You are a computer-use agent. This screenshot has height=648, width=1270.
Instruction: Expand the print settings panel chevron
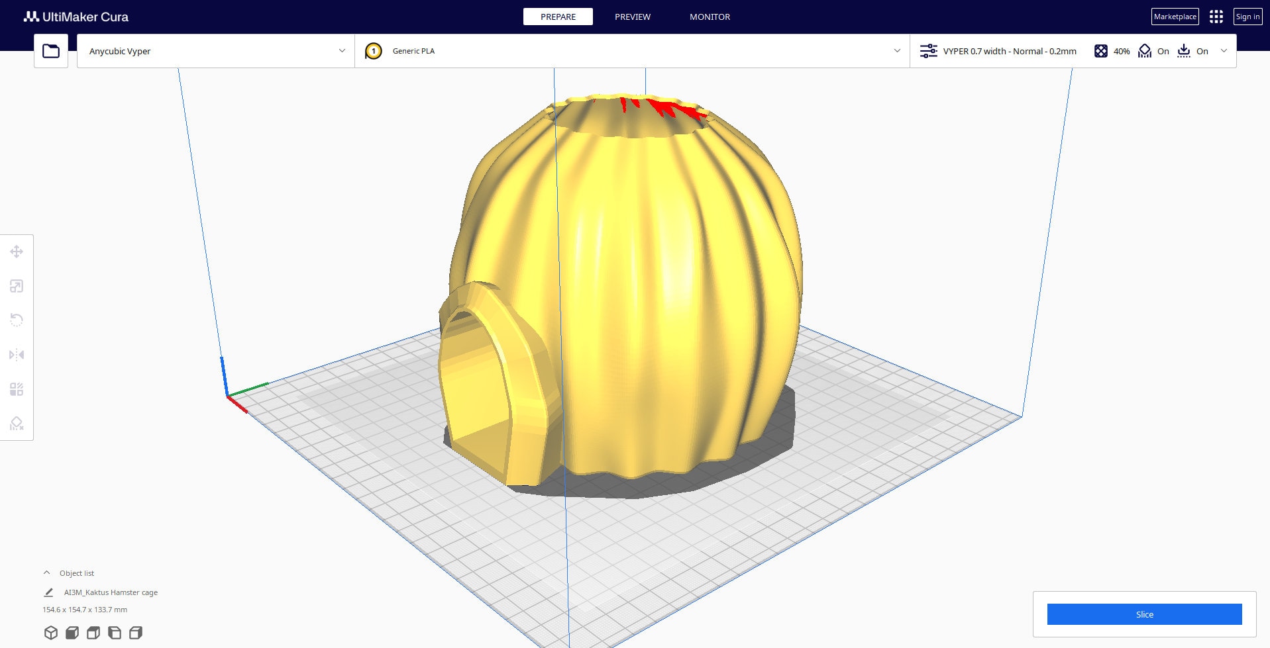click(x=1224, y=51)
